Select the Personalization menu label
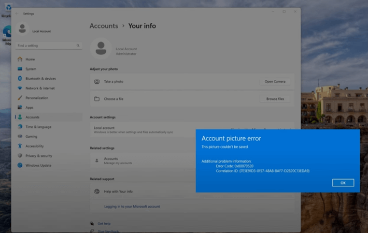This screenshot has height=233, width=368. (37, 98)
